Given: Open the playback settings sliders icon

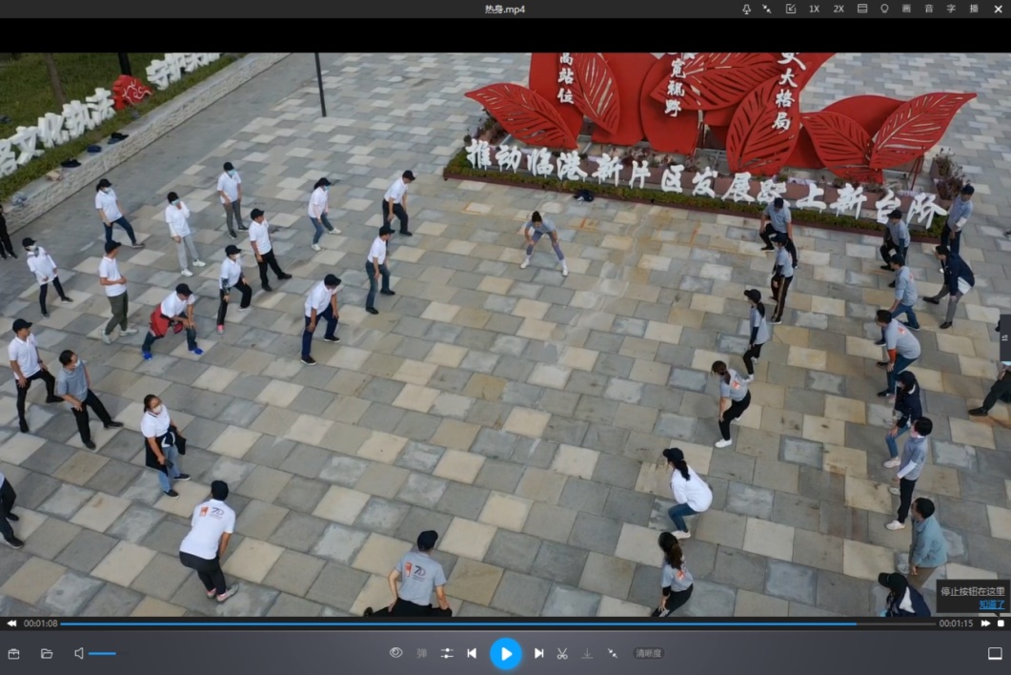Looking at the screenshot, I should (446, 653).
